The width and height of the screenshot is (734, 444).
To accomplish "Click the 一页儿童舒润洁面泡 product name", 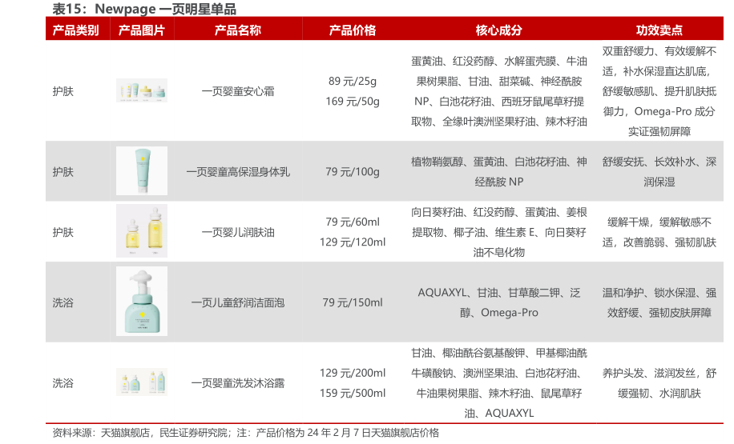I will point(237,302).
